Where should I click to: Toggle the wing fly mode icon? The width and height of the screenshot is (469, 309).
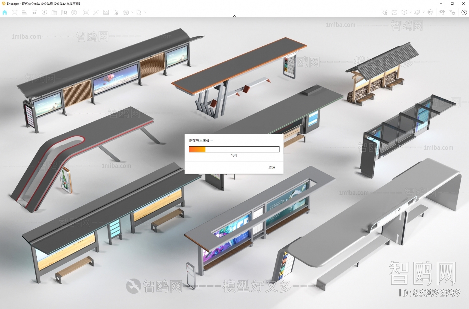[417, 12]
